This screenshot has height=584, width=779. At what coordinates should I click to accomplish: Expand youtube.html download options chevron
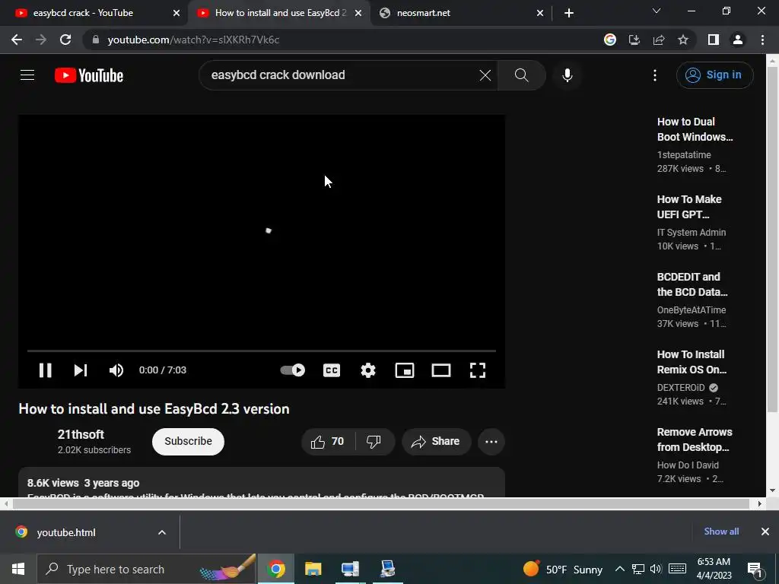[x=162, y=532]
